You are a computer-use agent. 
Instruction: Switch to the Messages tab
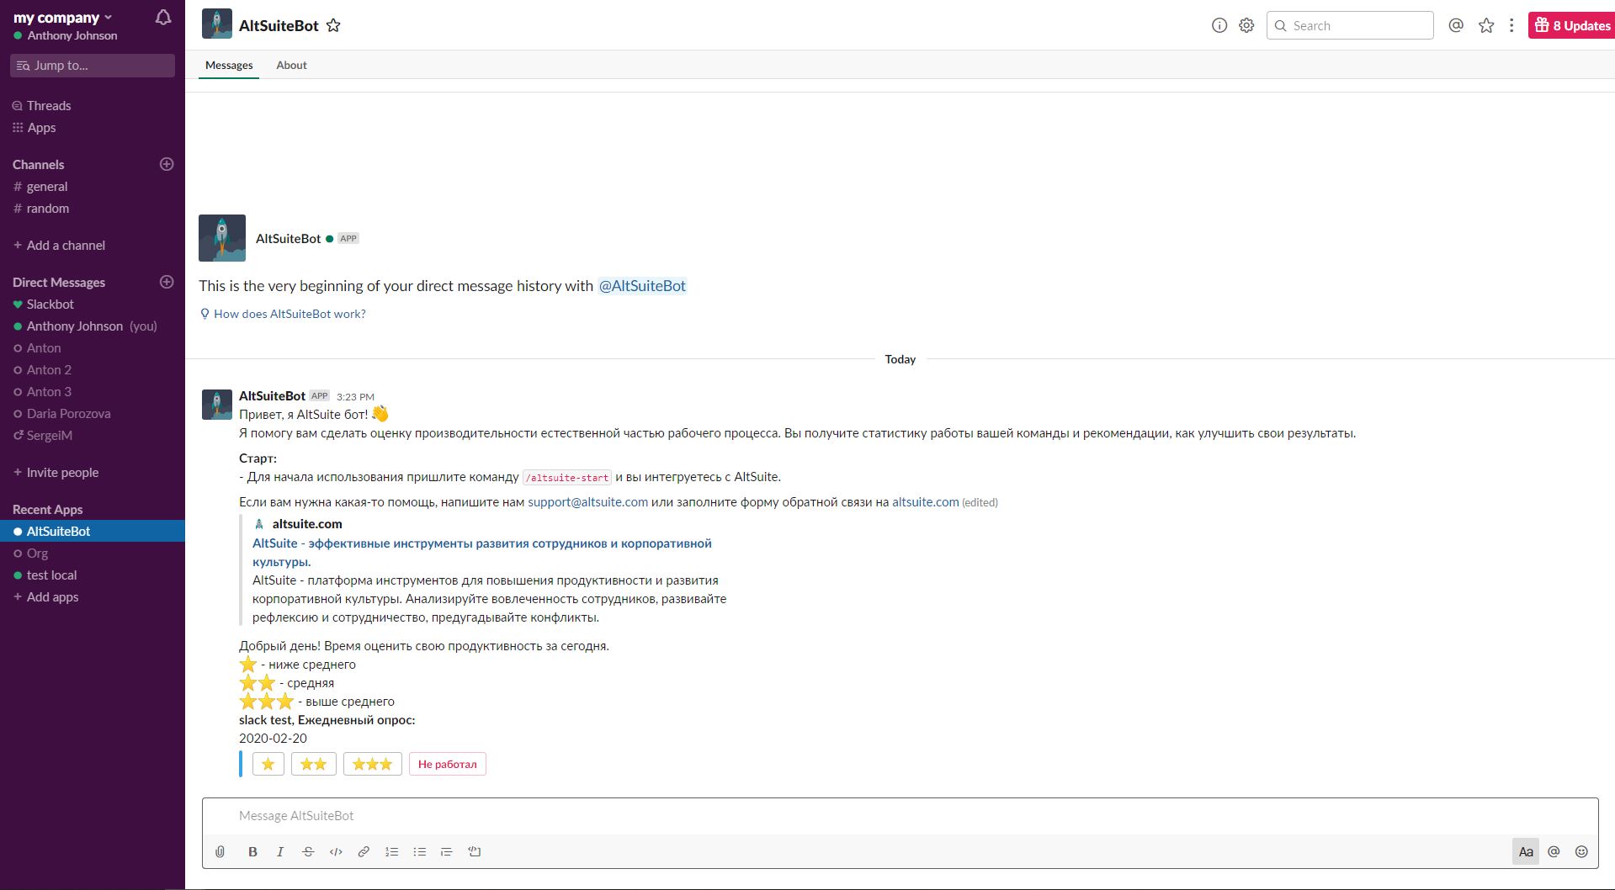click(229, 65)
